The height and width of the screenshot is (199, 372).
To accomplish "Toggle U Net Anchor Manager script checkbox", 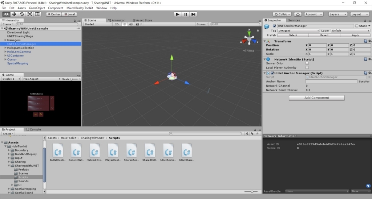I will tap(272, 73).
